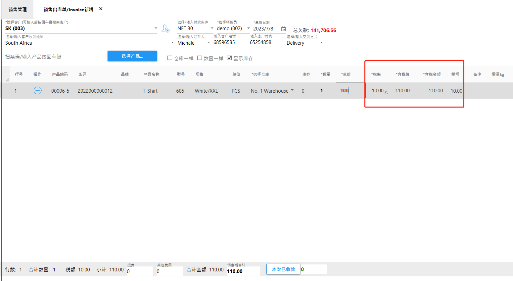Click the table corner resize triangle icon
513x281 pixels.
click(x=7, y=80)
